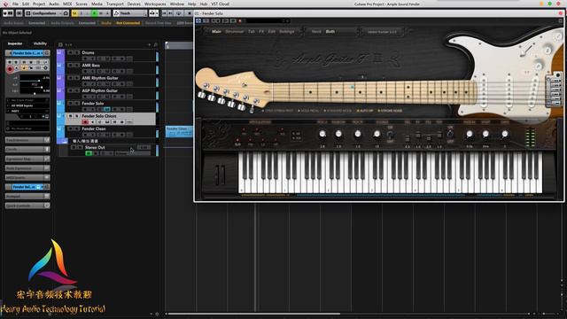Expand the MIDI Inserts inspector section

tap(27, 177)
